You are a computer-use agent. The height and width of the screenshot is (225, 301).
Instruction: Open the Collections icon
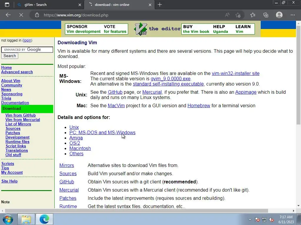[x=266, y=15]
